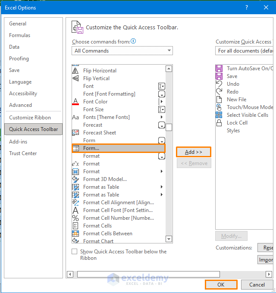Click the Format Cell Number percent icon
Screen dimensions: 276x293
pos(75,218)
